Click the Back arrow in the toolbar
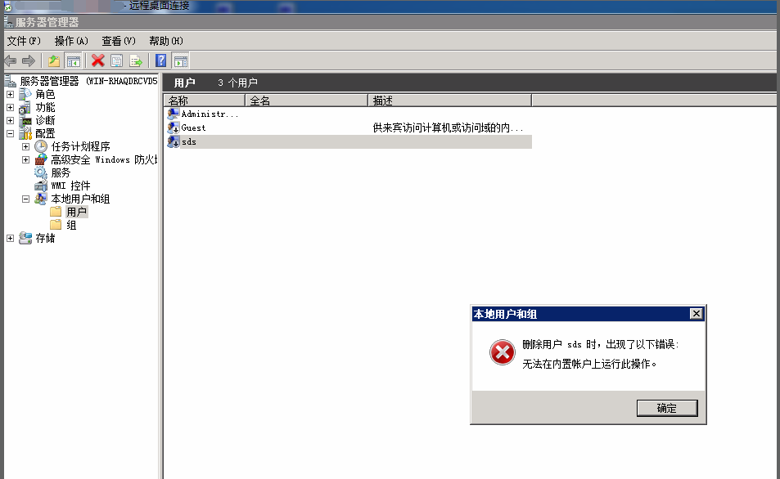The width and height of the screenshot is (780, 479). pos(11,60)
